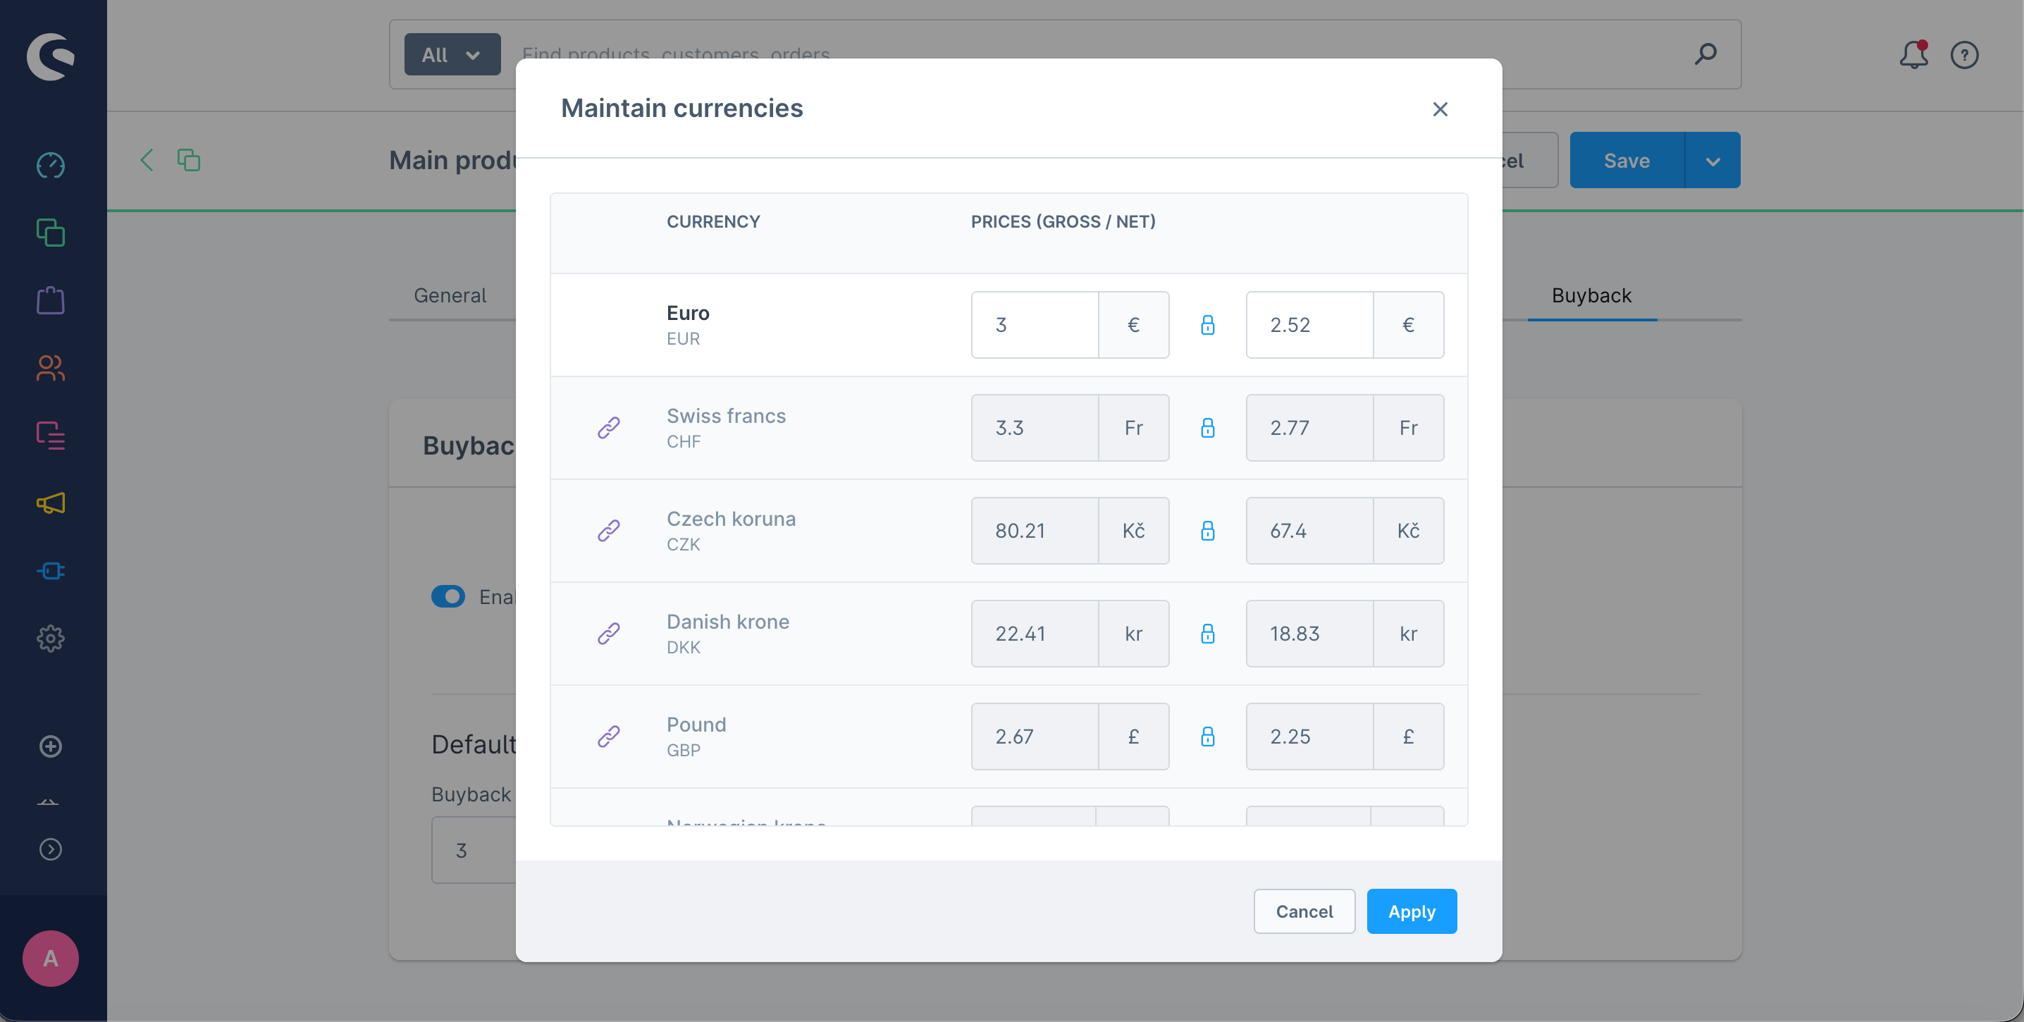2024x1022 pixels.
Task: Open the All search scope dropdown
Action: click(452, 55)
